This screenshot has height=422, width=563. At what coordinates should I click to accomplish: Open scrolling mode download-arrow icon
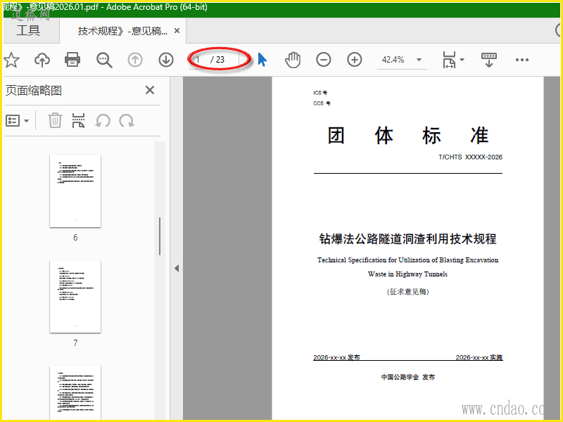pyautogui.click(x=488, y=60)
